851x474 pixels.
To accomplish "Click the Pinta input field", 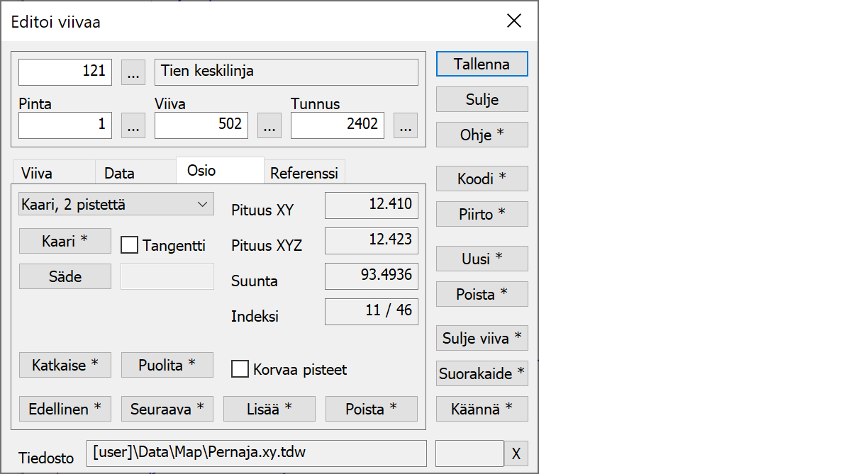I will point(65,125).
